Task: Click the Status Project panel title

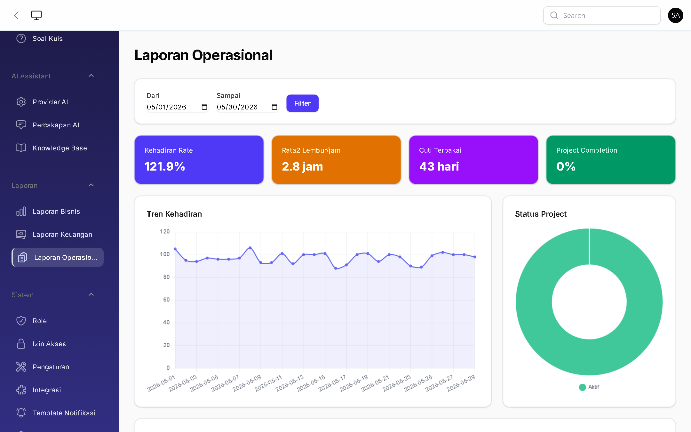Action: (x=541, y=214)
